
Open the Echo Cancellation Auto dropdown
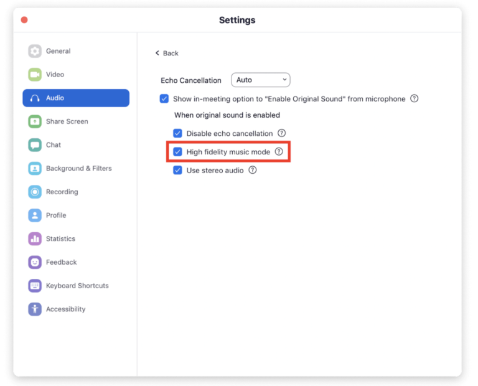point(261,80)
